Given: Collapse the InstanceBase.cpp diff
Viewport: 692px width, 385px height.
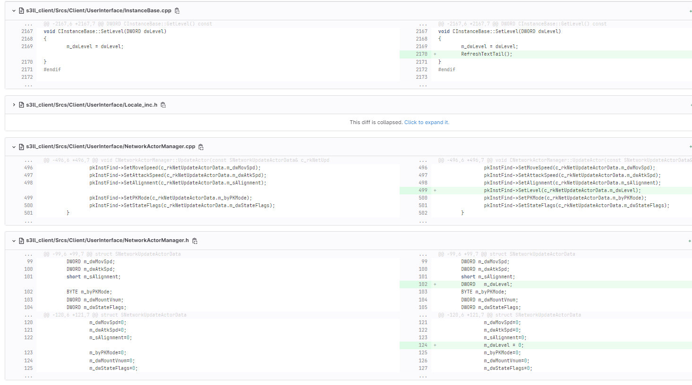Looking at the screenshot, I should coord(13,10).
